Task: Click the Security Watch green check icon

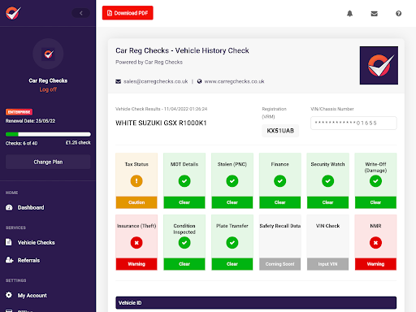Action: [x=327, y=181]
